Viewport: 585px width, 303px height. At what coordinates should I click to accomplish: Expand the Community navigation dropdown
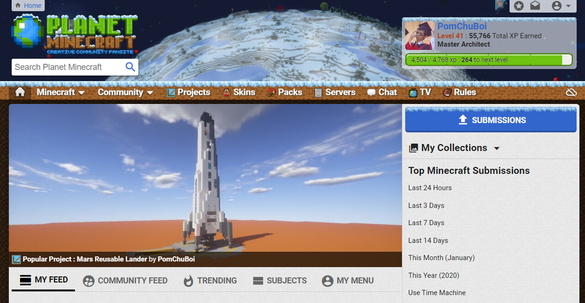pos(124,92)
